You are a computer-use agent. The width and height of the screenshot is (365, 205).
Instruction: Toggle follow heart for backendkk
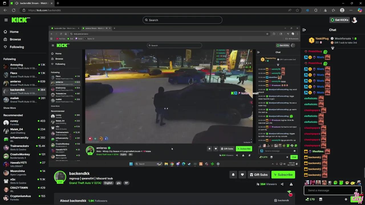pyautogui.click(x=242, y=175)
